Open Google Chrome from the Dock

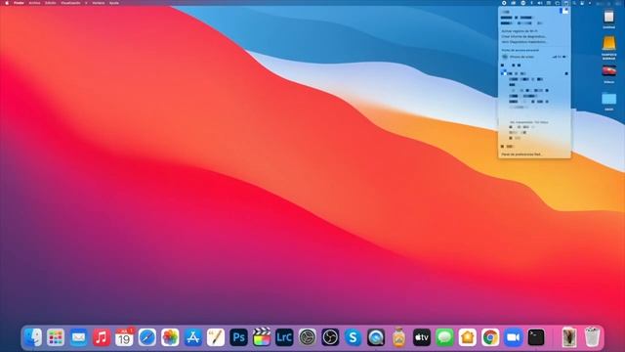coord(490,337)
